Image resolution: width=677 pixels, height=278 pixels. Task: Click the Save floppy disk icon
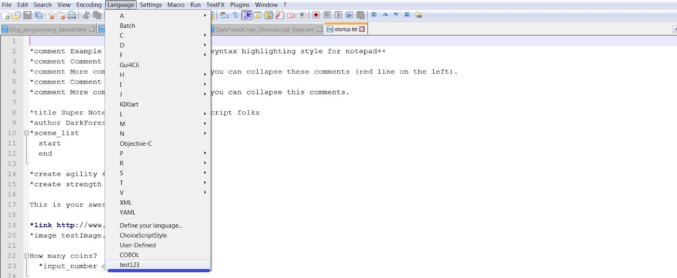(28, 15)
